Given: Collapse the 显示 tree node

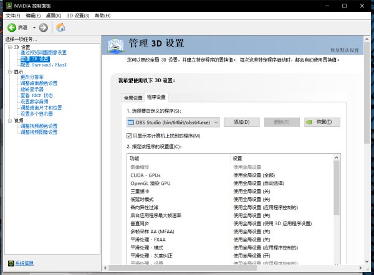Looking at the screenshot, I should click(10, 72).
